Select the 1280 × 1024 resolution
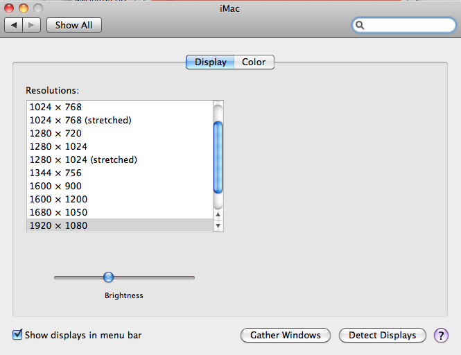 120,146
